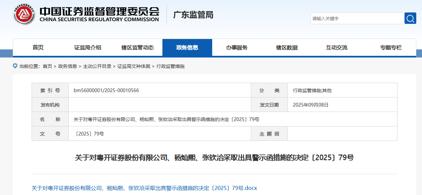Click the 广东监管局 header title
The image size is (422, 195).
click(x=193, y=15)
